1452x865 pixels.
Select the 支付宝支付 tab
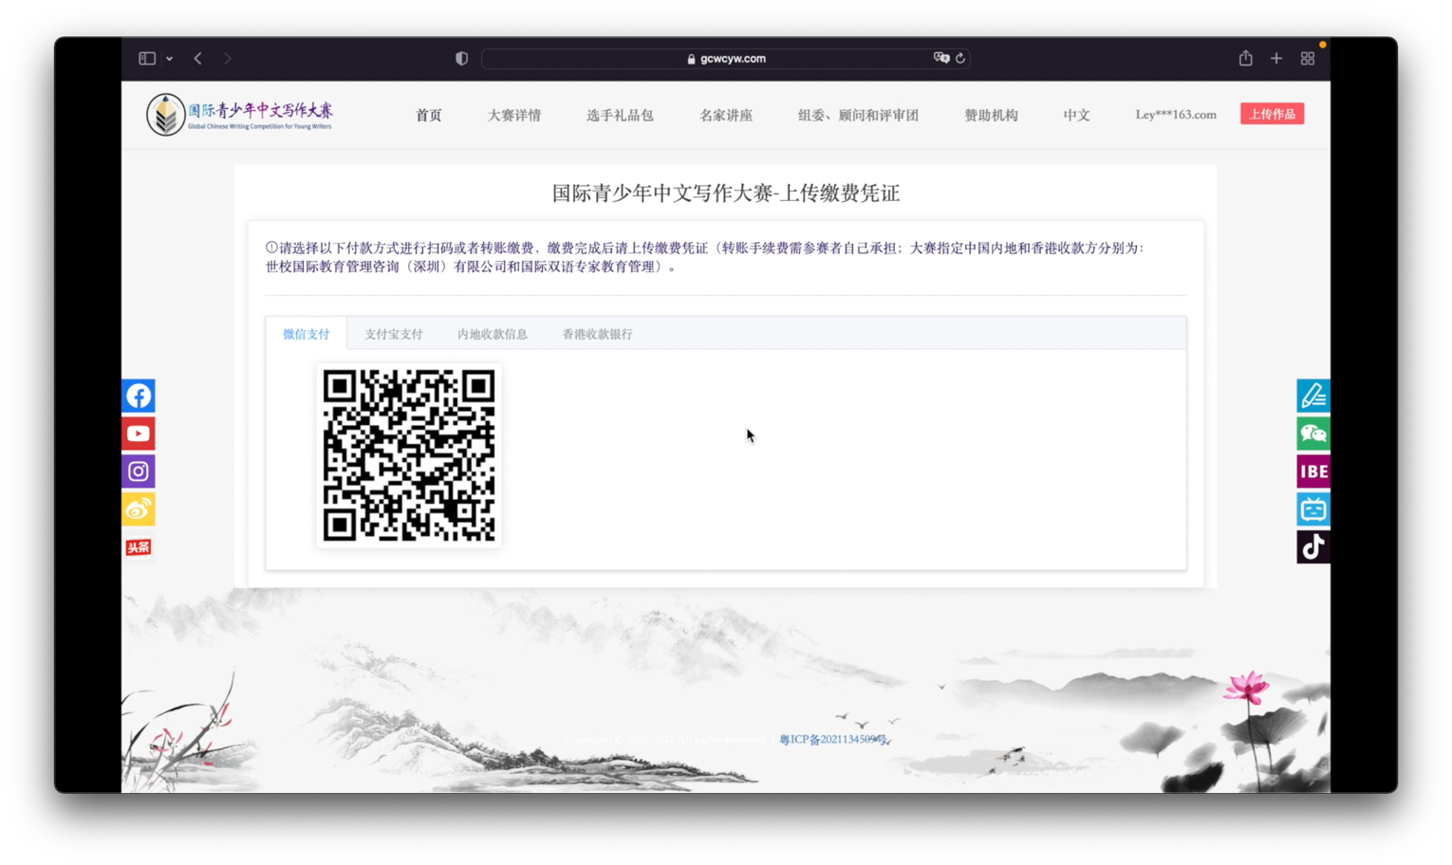pyautogui.click(x=394, y=334)
